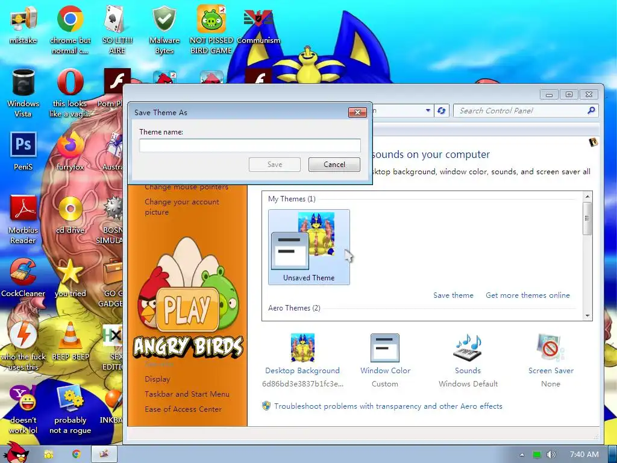
Task: Open the 'NOT PISSED BIRD GAME' icon
Action: coord(211,30)
